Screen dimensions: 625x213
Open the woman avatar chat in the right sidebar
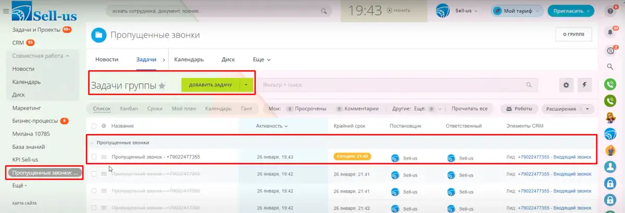pyautogui.click(x=610, y=117)
